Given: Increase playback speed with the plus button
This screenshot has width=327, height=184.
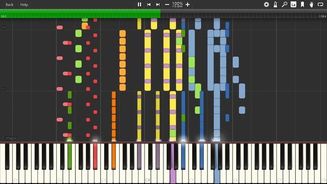Looking at the screenshot, I should 188,5.
